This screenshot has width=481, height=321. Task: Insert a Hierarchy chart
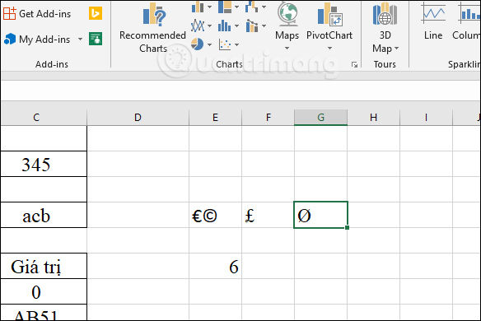(x=225, y=7)
